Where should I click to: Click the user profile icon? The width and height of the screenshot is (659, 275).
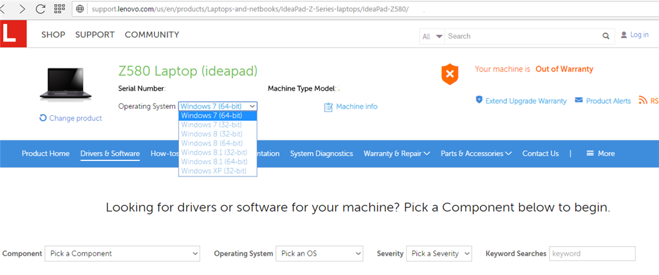[624, 35]
